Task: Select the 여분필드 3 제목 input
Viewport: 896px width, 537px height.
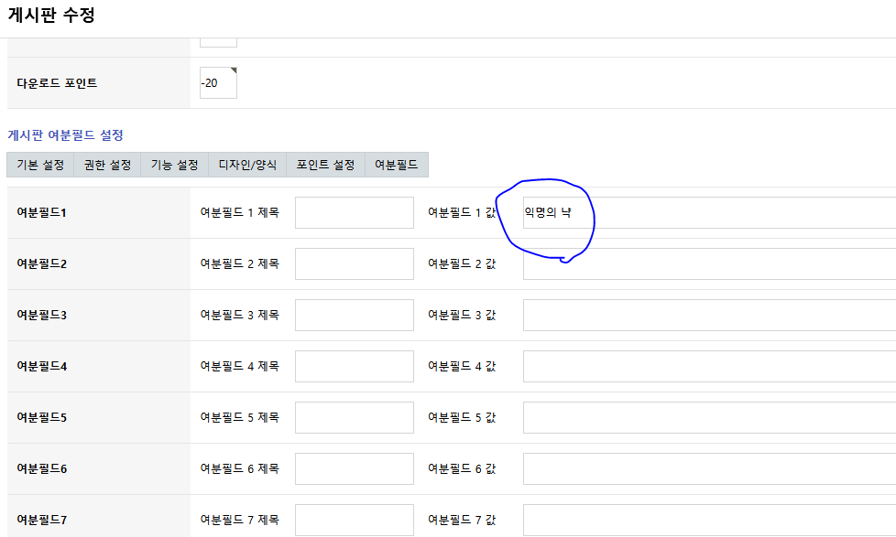Action: (354, 316)
